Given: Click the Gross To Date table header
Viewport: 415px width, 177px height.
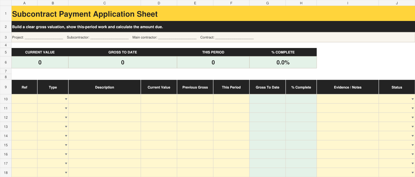Looking at the screenshot, I should coord(268,87).
